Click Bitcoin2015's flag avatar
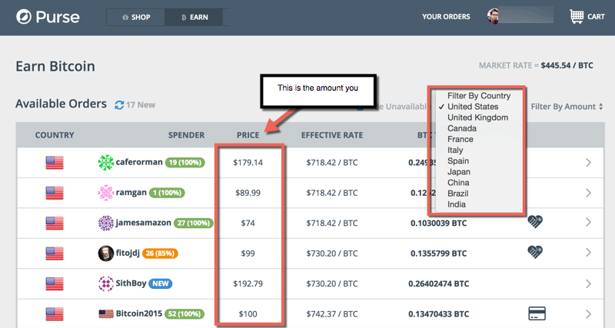Screen dimensions: 615x328 point(106,314)
